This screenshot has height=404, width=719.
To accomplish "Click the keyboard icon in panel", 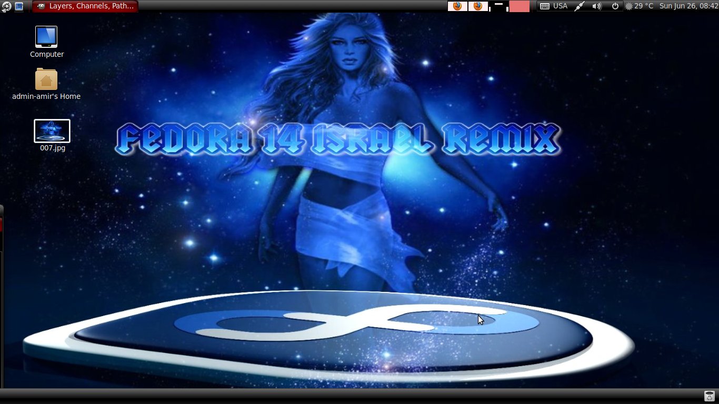I will (x=545, y=6).
